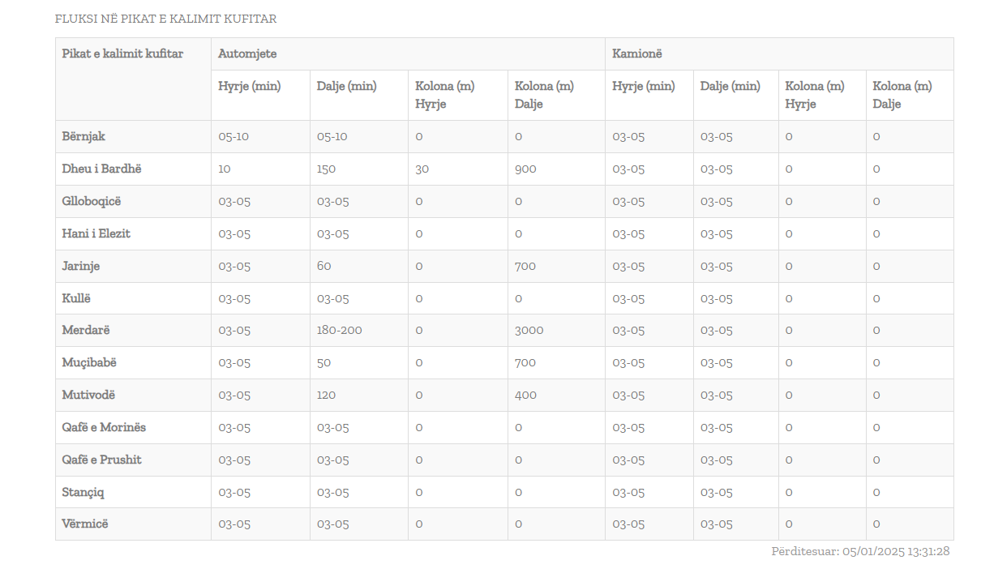Select the Mutivodë border crossing label
Viewport: 994px width, 586px height.
(88, 395)
